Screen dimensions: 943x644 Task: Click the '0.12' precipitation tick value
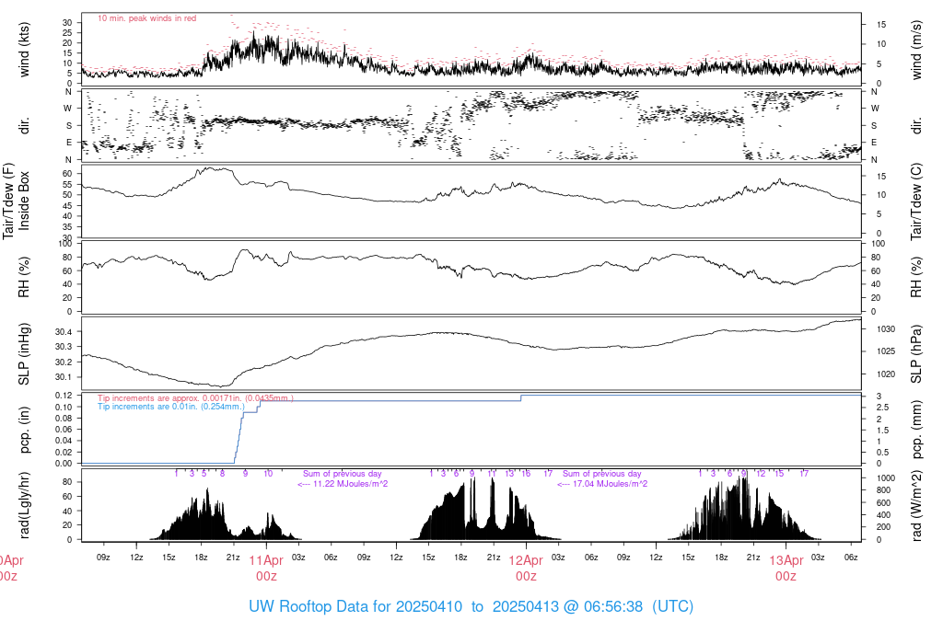coord(64,396)
